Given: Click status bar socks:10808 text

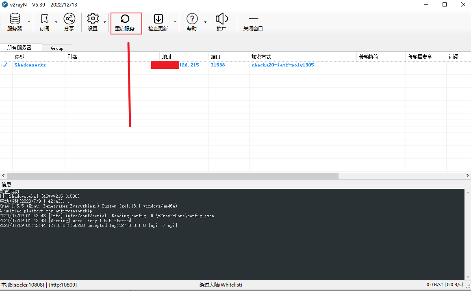Looking at the screenshot, I should click(x=28, y=285).
